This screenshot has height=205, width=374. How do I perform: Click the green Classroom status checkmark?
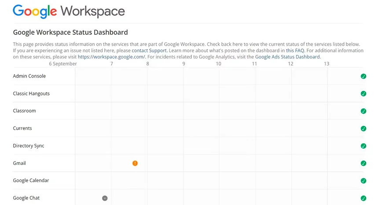coord(363,111)
